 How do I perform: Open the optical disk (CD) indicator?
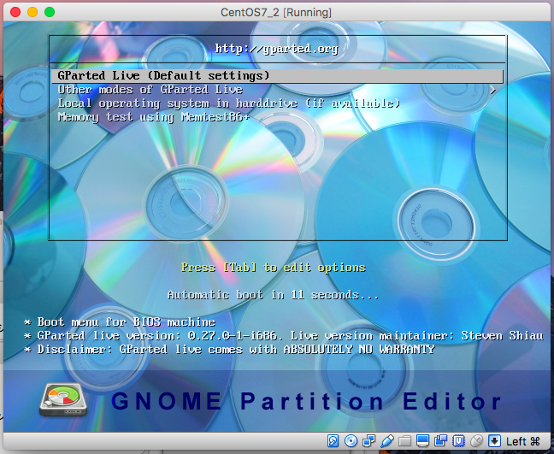[351, 441]
